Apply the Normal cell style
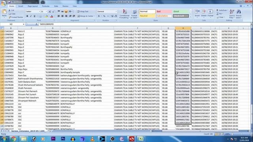Viewport: 253px width, 142px height. click(x=147, y=11)
